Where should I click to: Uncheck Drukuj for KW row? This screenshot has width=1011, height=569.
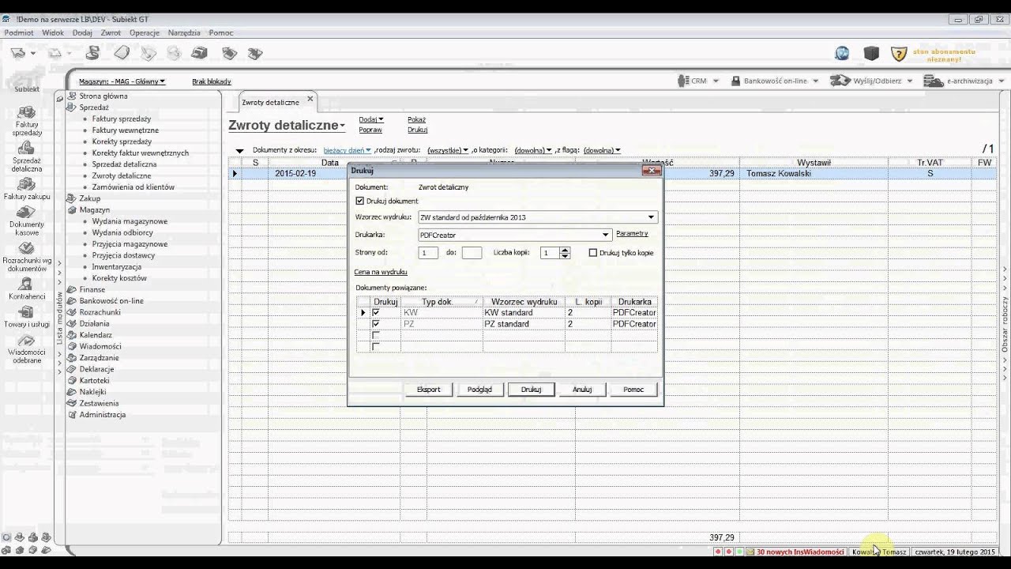tap(376, 313)
